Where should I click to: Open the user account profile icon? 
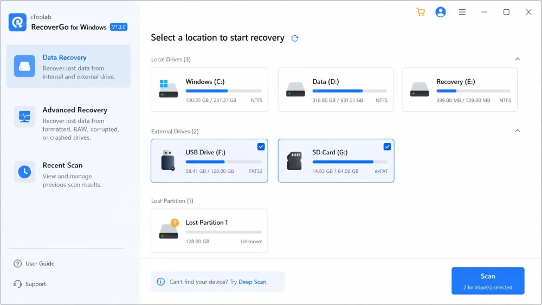point(440,12)
